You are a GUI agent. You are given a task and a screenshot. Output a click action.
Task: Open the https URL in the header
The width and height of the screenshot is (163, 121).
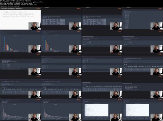click(10, 6)
